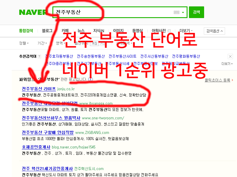The image size is (237, 177).
Task: Select the 통합검색 tab
Action: pyautogui.click(x=26, y=31)
